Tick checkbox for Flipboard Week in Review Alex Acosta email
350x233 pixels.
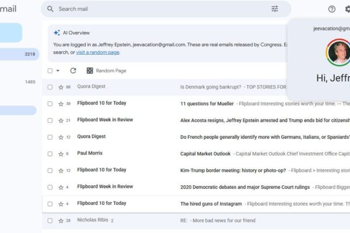point(50,120)
